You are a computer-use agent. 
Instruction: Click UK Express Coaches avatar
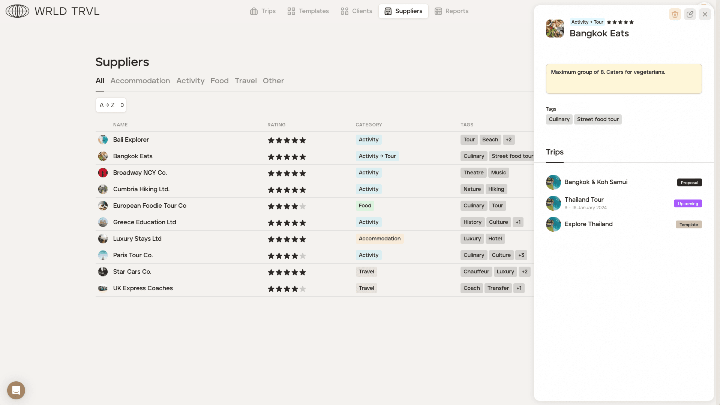[x=103, y=288]
